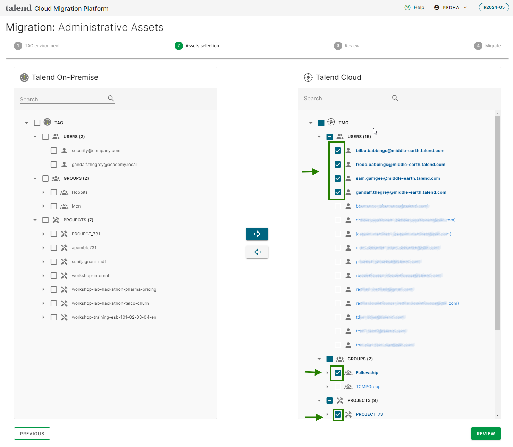
Task: Collapse the cloud USERS (15) node
Action: (x=319, y=137)
